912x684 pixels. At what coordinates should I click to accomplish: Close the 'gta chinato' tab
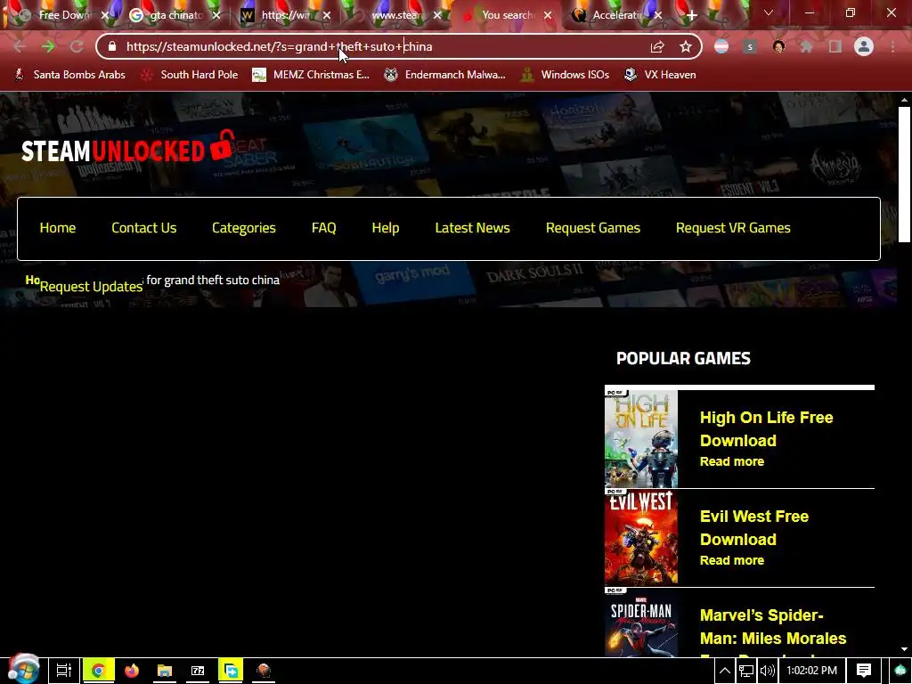(216, 15)
